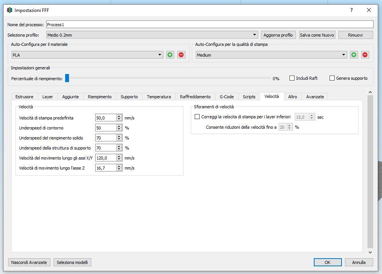Toggle the Genera supporto checkbox
Image resolution: width=382 pixels, height=274 pixels.
[x=332, y=78]
